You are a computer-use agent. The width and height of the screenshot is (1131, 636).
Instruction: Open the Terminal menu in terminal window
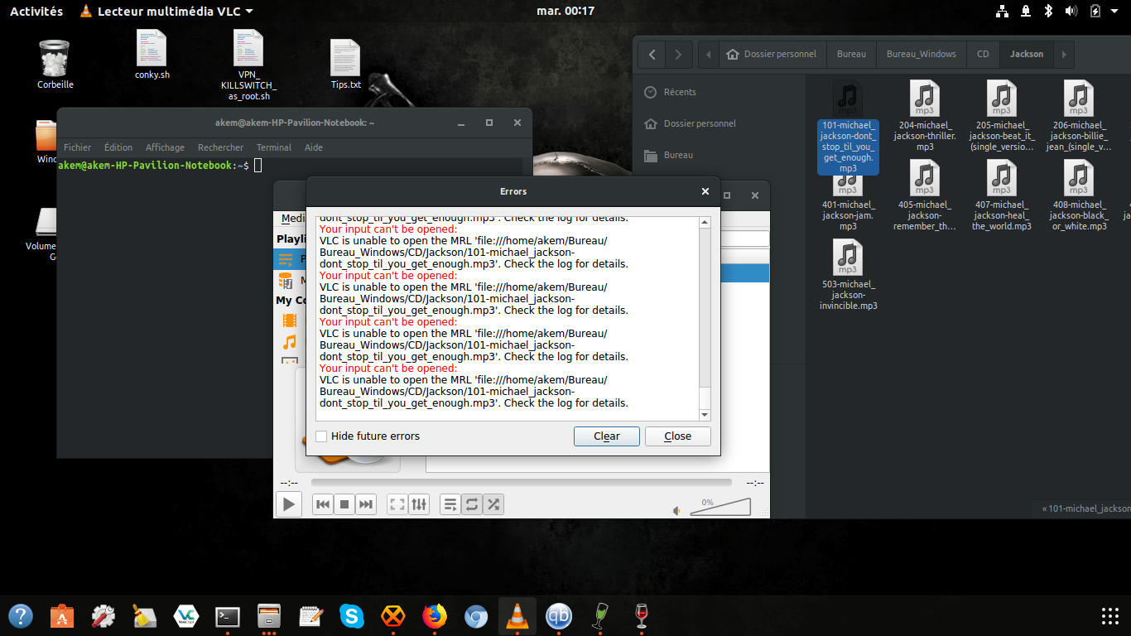pos(273,147)
